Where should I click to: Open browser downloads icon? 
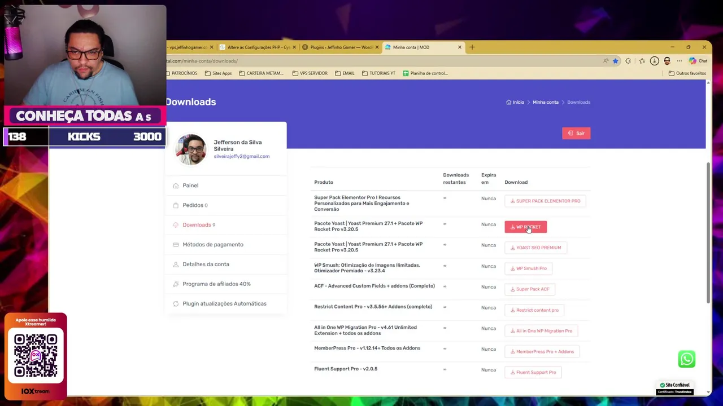point(654,61)
